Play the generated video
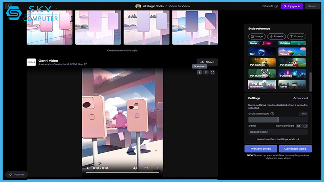Image resolution: width=324 pixels, height=182 pixels. [88, 168]
